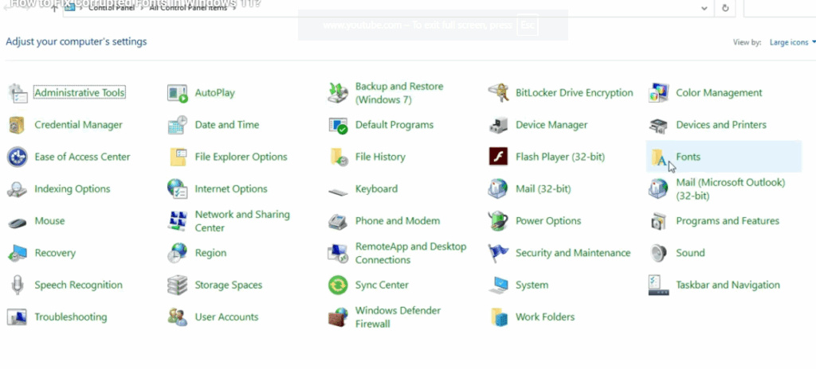Click the Sound text link
The width and height of the screenshot is (816, 369).
point(690,253)
